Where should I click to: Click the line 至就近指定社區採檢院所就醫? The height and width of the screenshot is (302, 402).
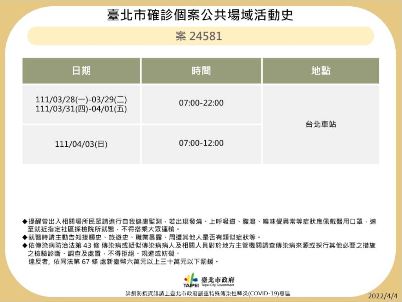tap(104, 229)
